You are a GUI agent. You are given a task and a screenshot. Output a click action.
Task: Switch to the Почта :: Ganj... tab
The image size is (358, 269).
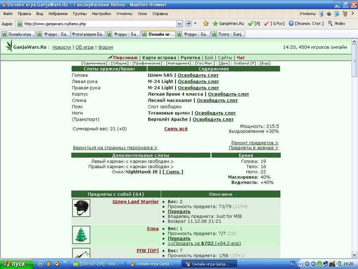228,34
